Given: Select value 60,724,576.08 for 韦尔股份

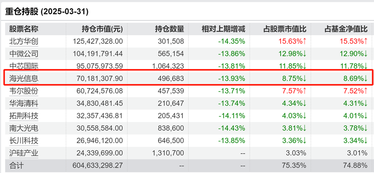Looking at the screenshot, I should (x=100, y=91).
